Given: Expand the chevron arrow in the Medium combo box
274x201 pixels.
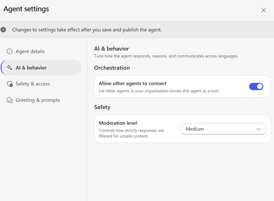Looking at the screenshot, I should [259, 129].
